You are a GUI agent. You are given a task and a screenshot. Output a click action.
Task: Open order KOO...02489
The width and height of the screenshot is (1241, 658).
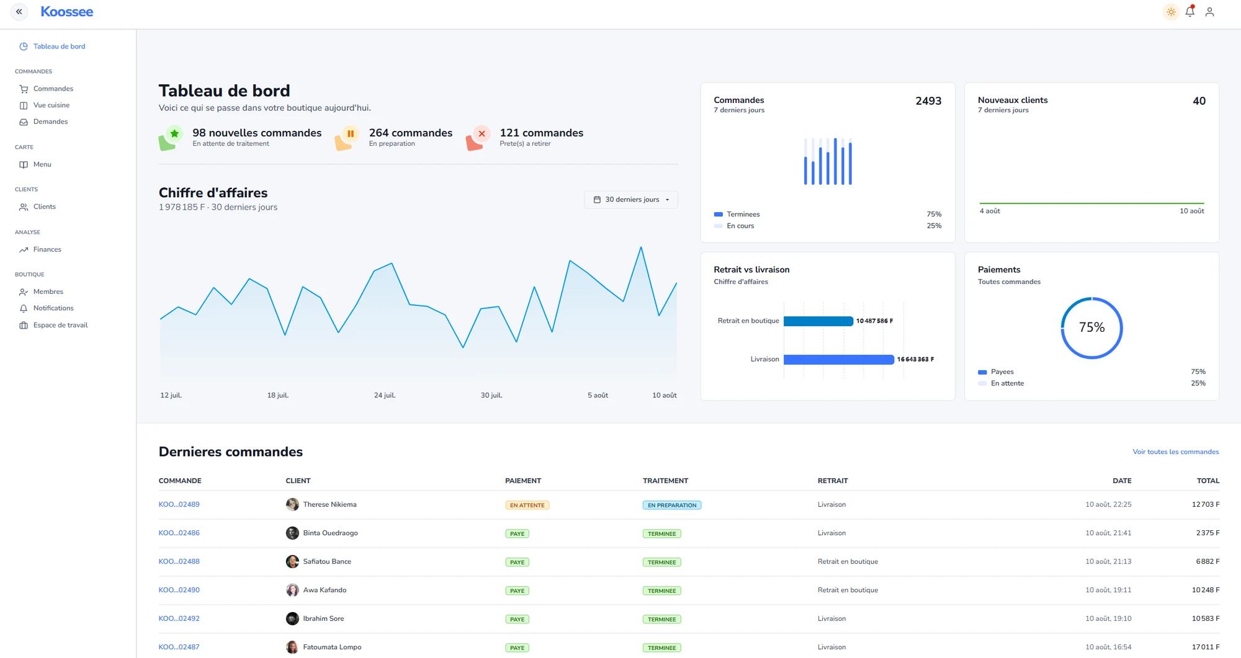click(x=179, y=504)
